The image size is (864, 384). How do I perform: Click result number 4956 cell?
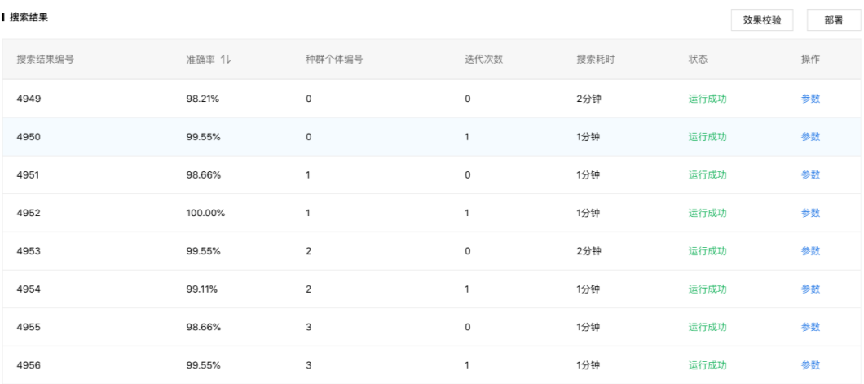pos(29,364)
